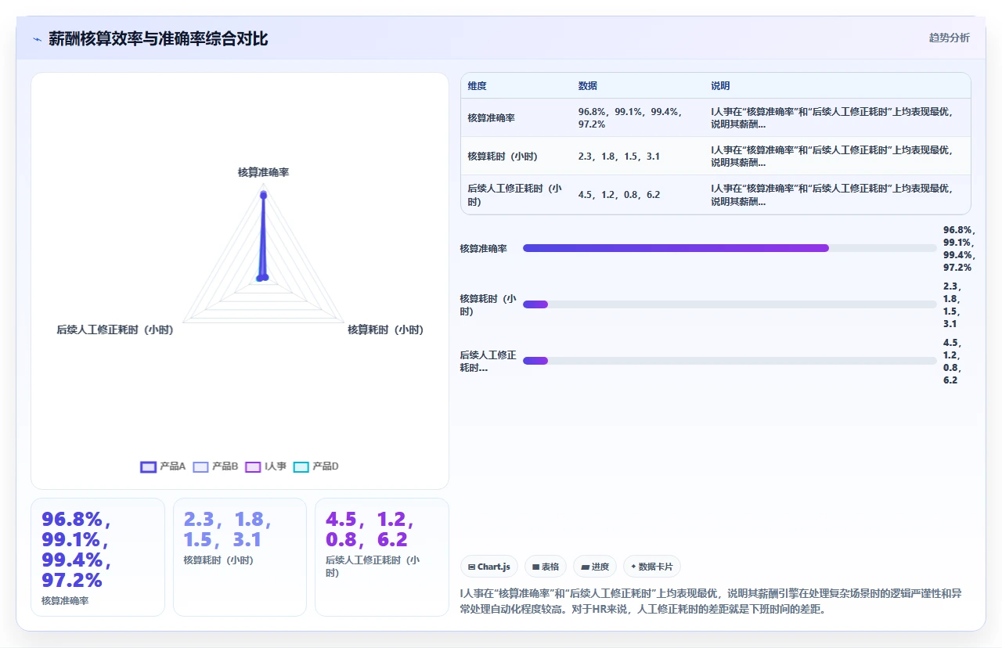The height and width of the screenshot is (648, 1002).
Task: Click the 核算准确率 data card
Action: tap(98, 557)
